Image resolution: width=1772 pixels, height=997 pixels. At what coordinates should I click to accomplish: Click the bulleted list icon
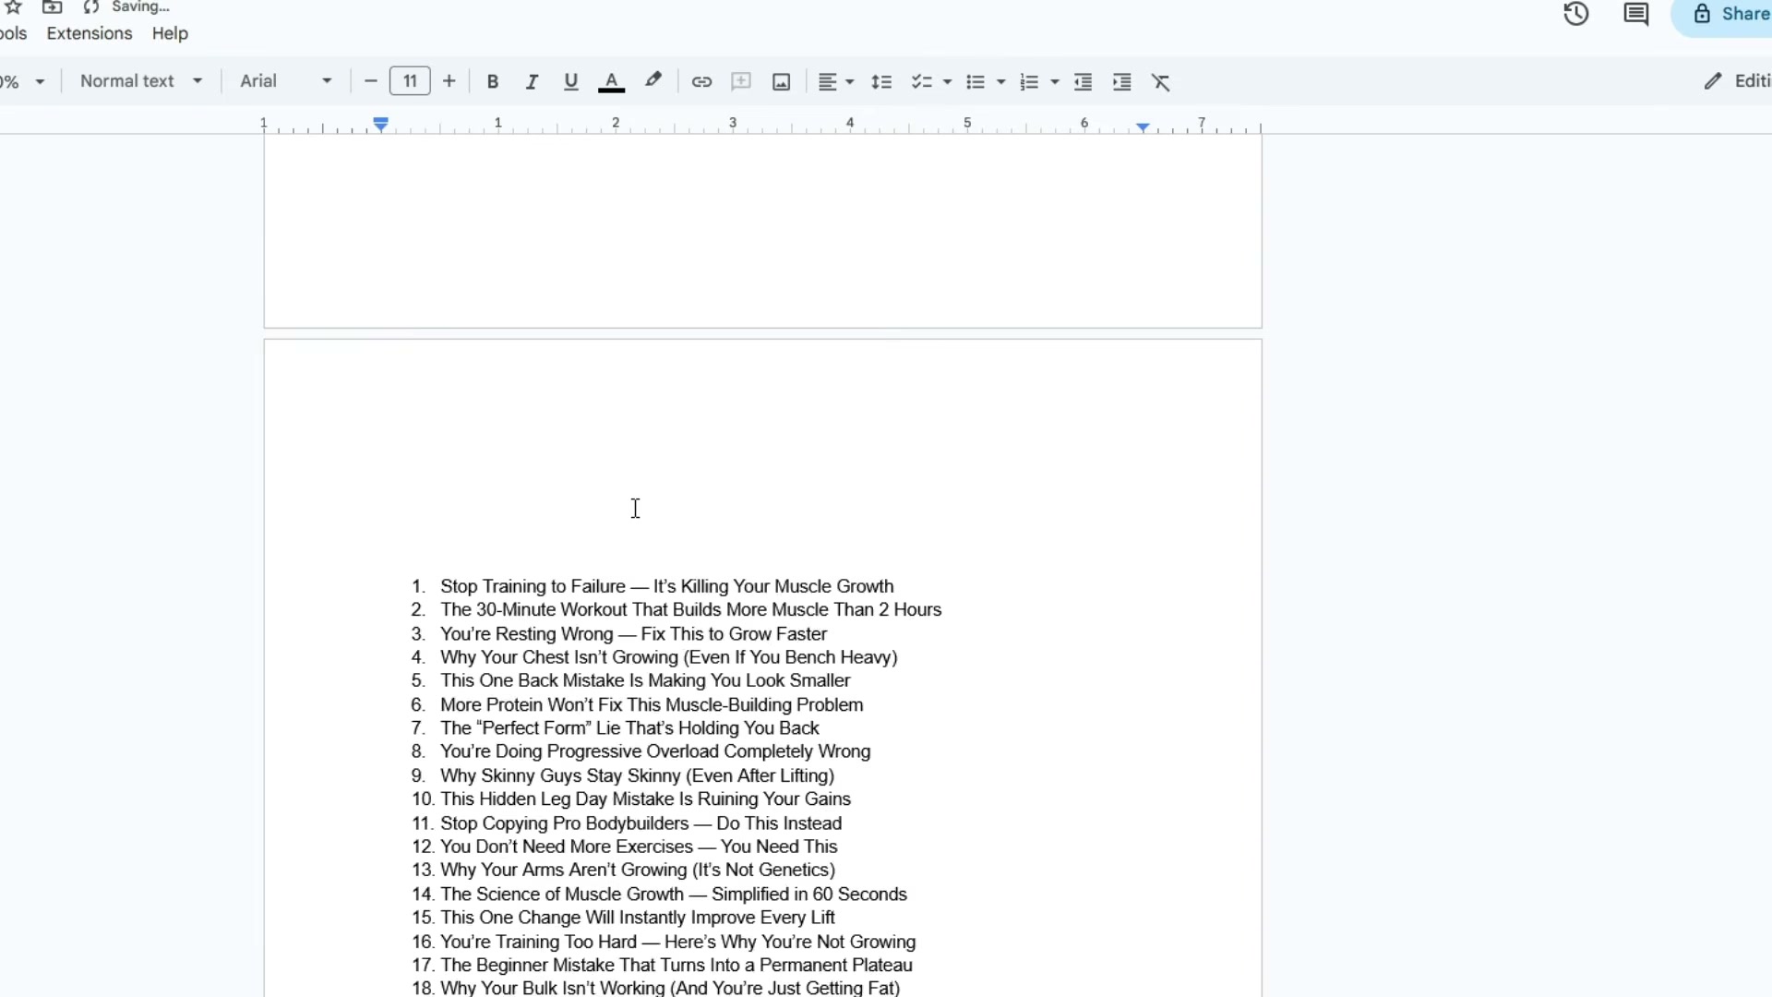(x=975, y=81)
